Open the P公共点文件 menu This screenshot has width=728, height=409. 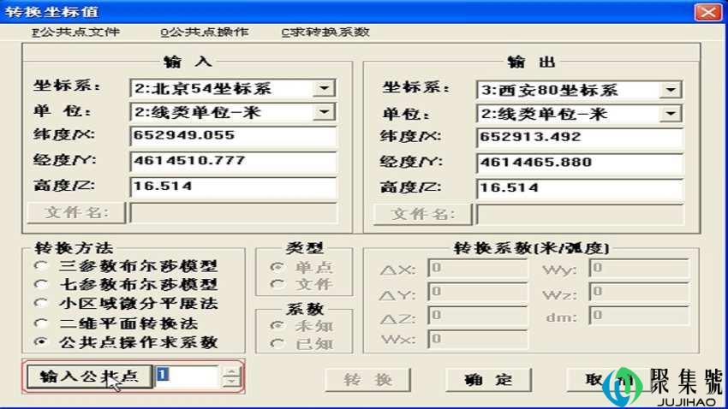pyautogui.click(x=75, y=33)
